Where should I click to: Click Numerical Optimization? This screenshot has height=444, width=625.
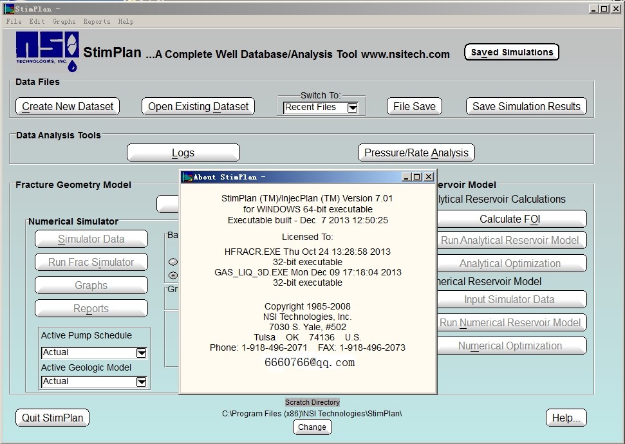point(512,346)
